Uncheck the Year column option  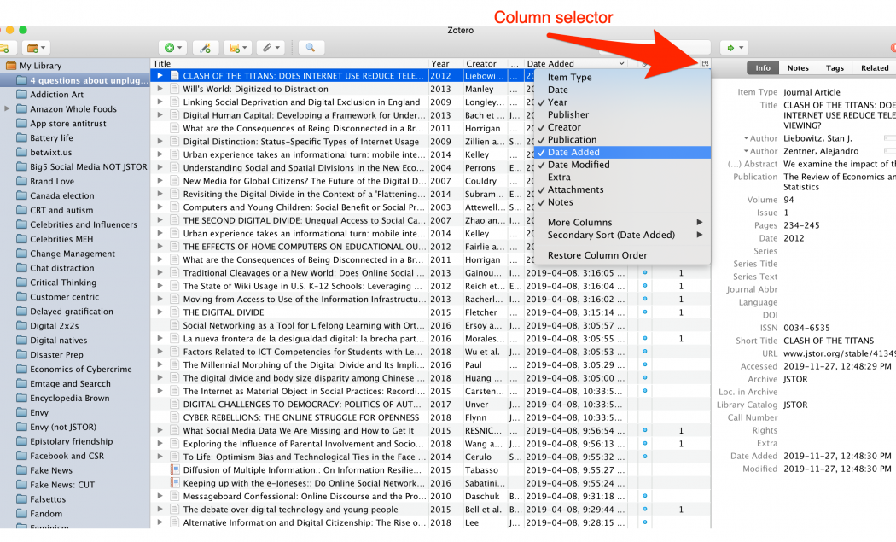(622, 102)
